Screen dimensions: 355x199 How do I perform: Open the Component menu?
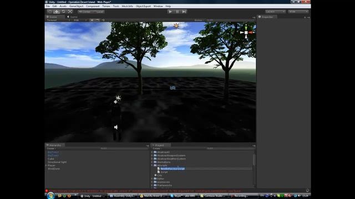(x=93, y=6)
